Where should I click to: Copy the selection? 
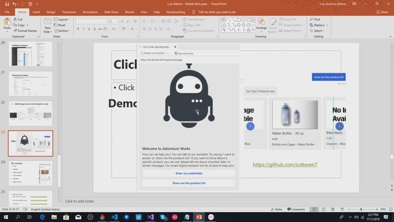click(19, 25)
